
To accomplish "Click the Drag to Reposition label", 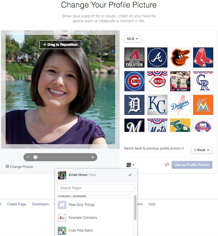I will 60,44.
